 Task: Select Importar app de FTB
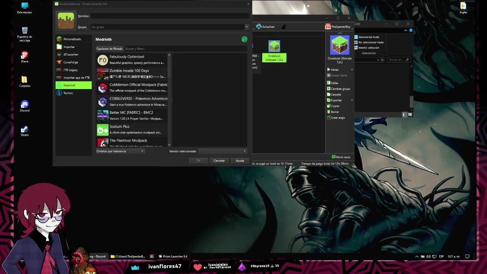click(x=73, y=78)
